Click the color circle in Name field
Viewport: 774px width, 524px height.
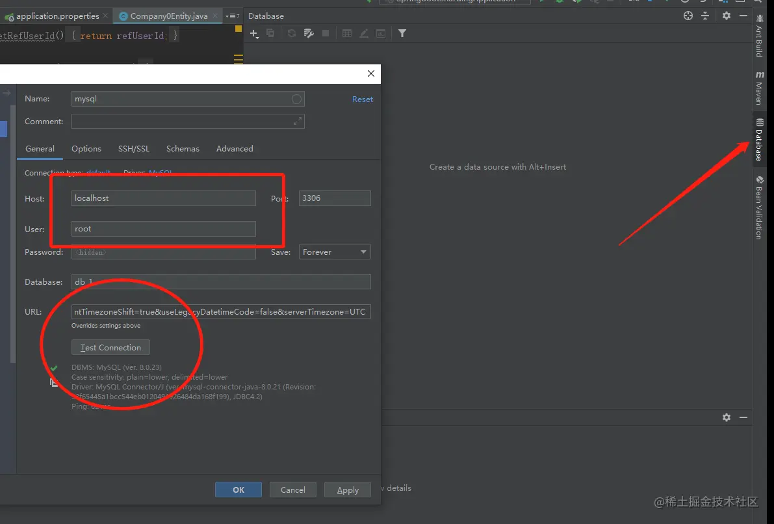coord(296,99)
